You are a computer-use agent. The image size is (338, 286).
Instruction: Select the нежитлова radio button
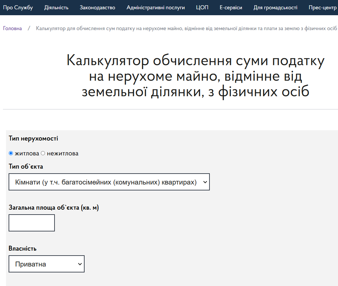43,153
